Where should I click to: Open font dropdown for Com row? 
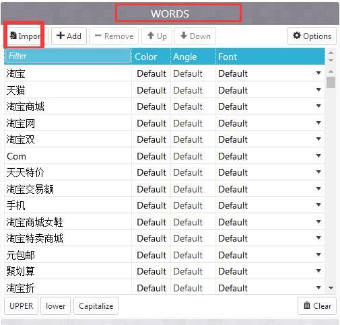pos(318,155)
